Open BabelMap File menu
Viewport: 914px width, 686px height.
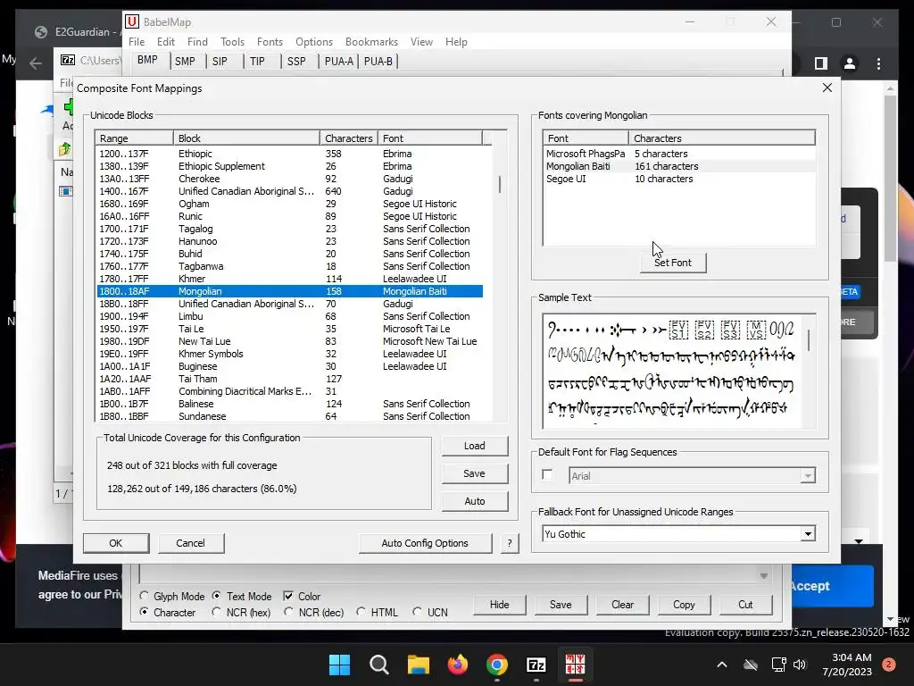137,42
